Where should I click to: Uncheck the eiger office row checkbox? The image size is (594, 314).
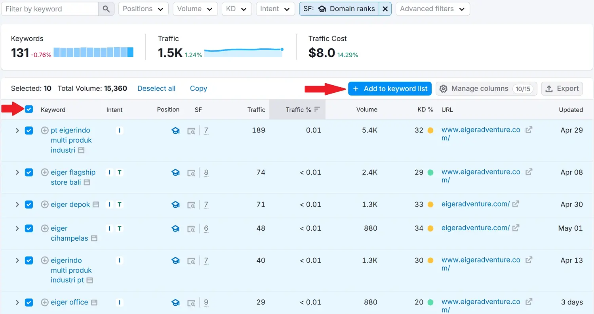[29, 303]
